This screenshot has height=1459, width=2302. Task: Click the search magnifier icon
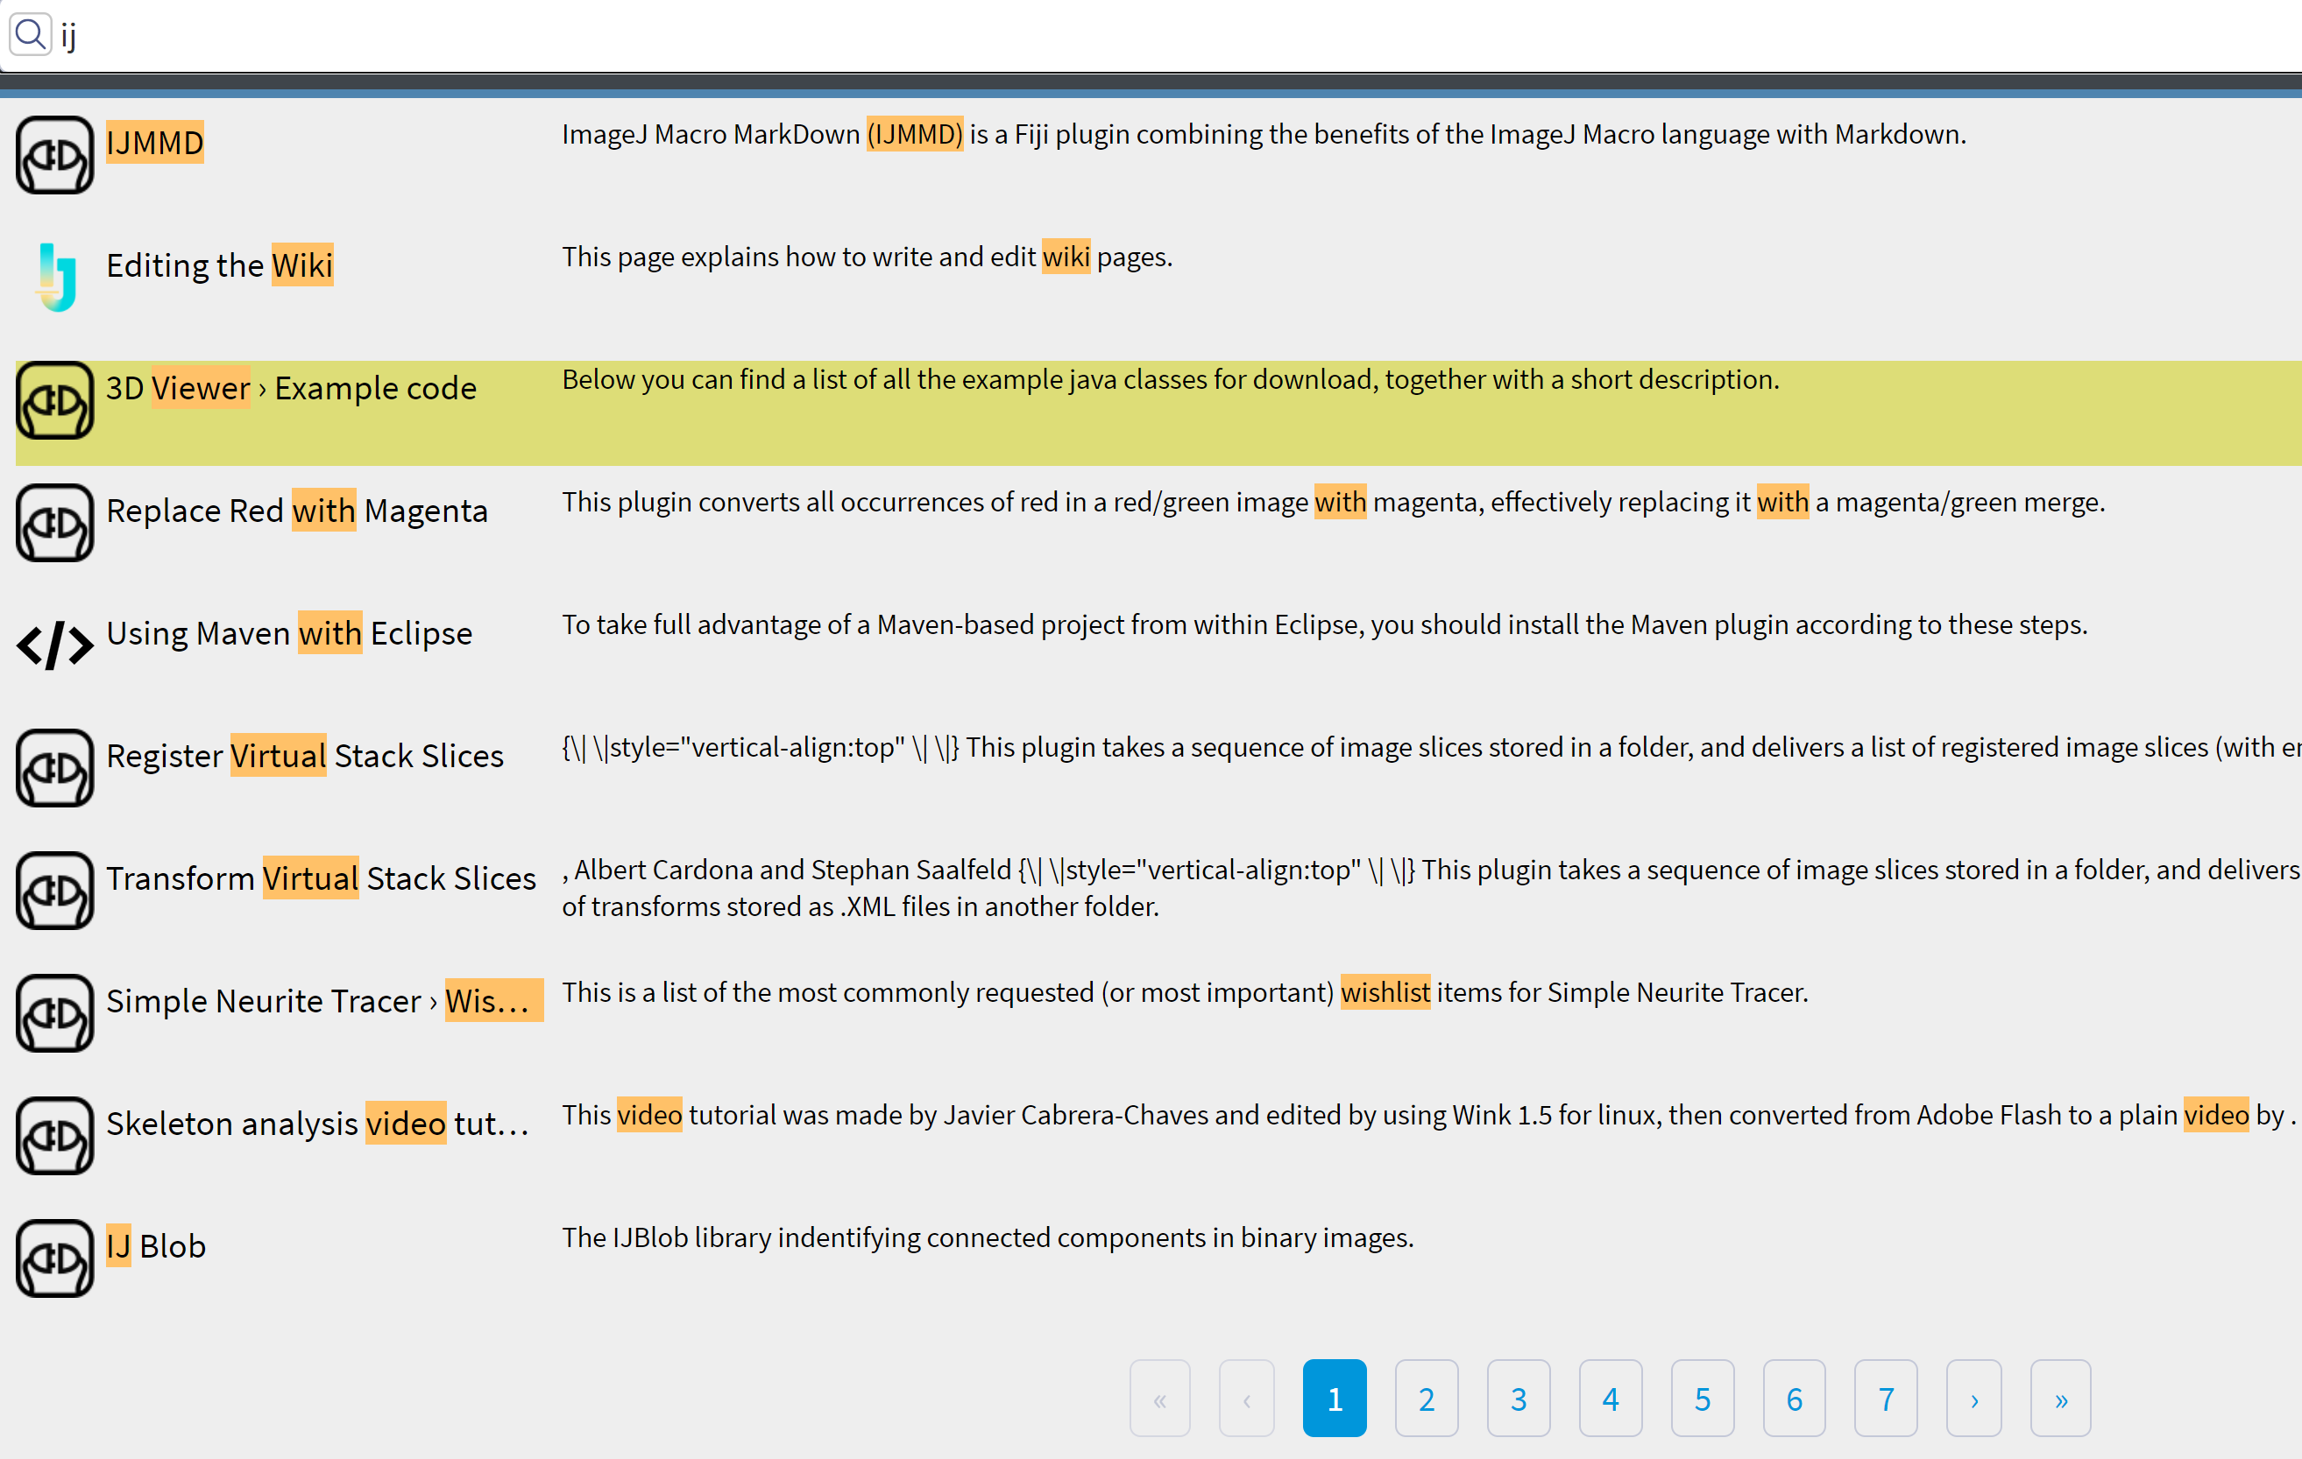click(30, 33)
